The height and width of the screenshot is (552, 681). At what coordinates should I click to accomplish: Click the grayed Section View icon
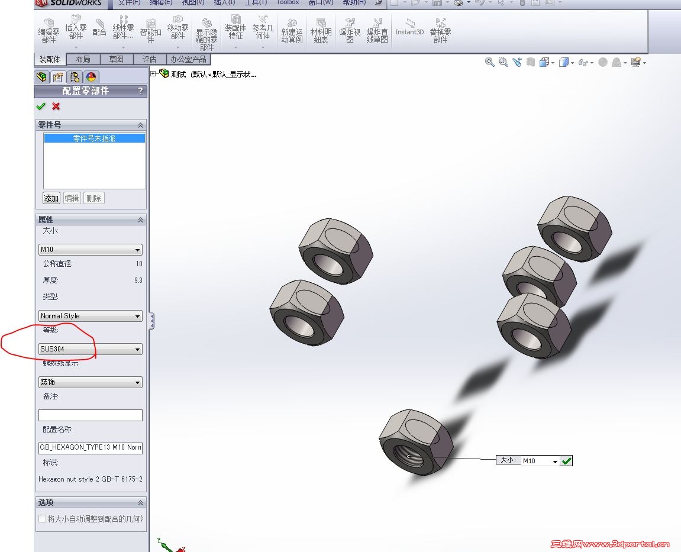pos(530,62)
